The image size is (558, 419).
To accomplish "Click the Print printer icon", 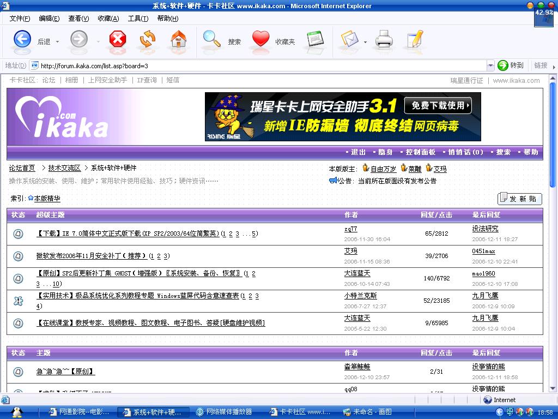I will [384, 39].
